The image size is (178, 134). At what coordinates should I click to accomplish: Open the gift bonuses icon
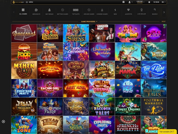point(124,2)
